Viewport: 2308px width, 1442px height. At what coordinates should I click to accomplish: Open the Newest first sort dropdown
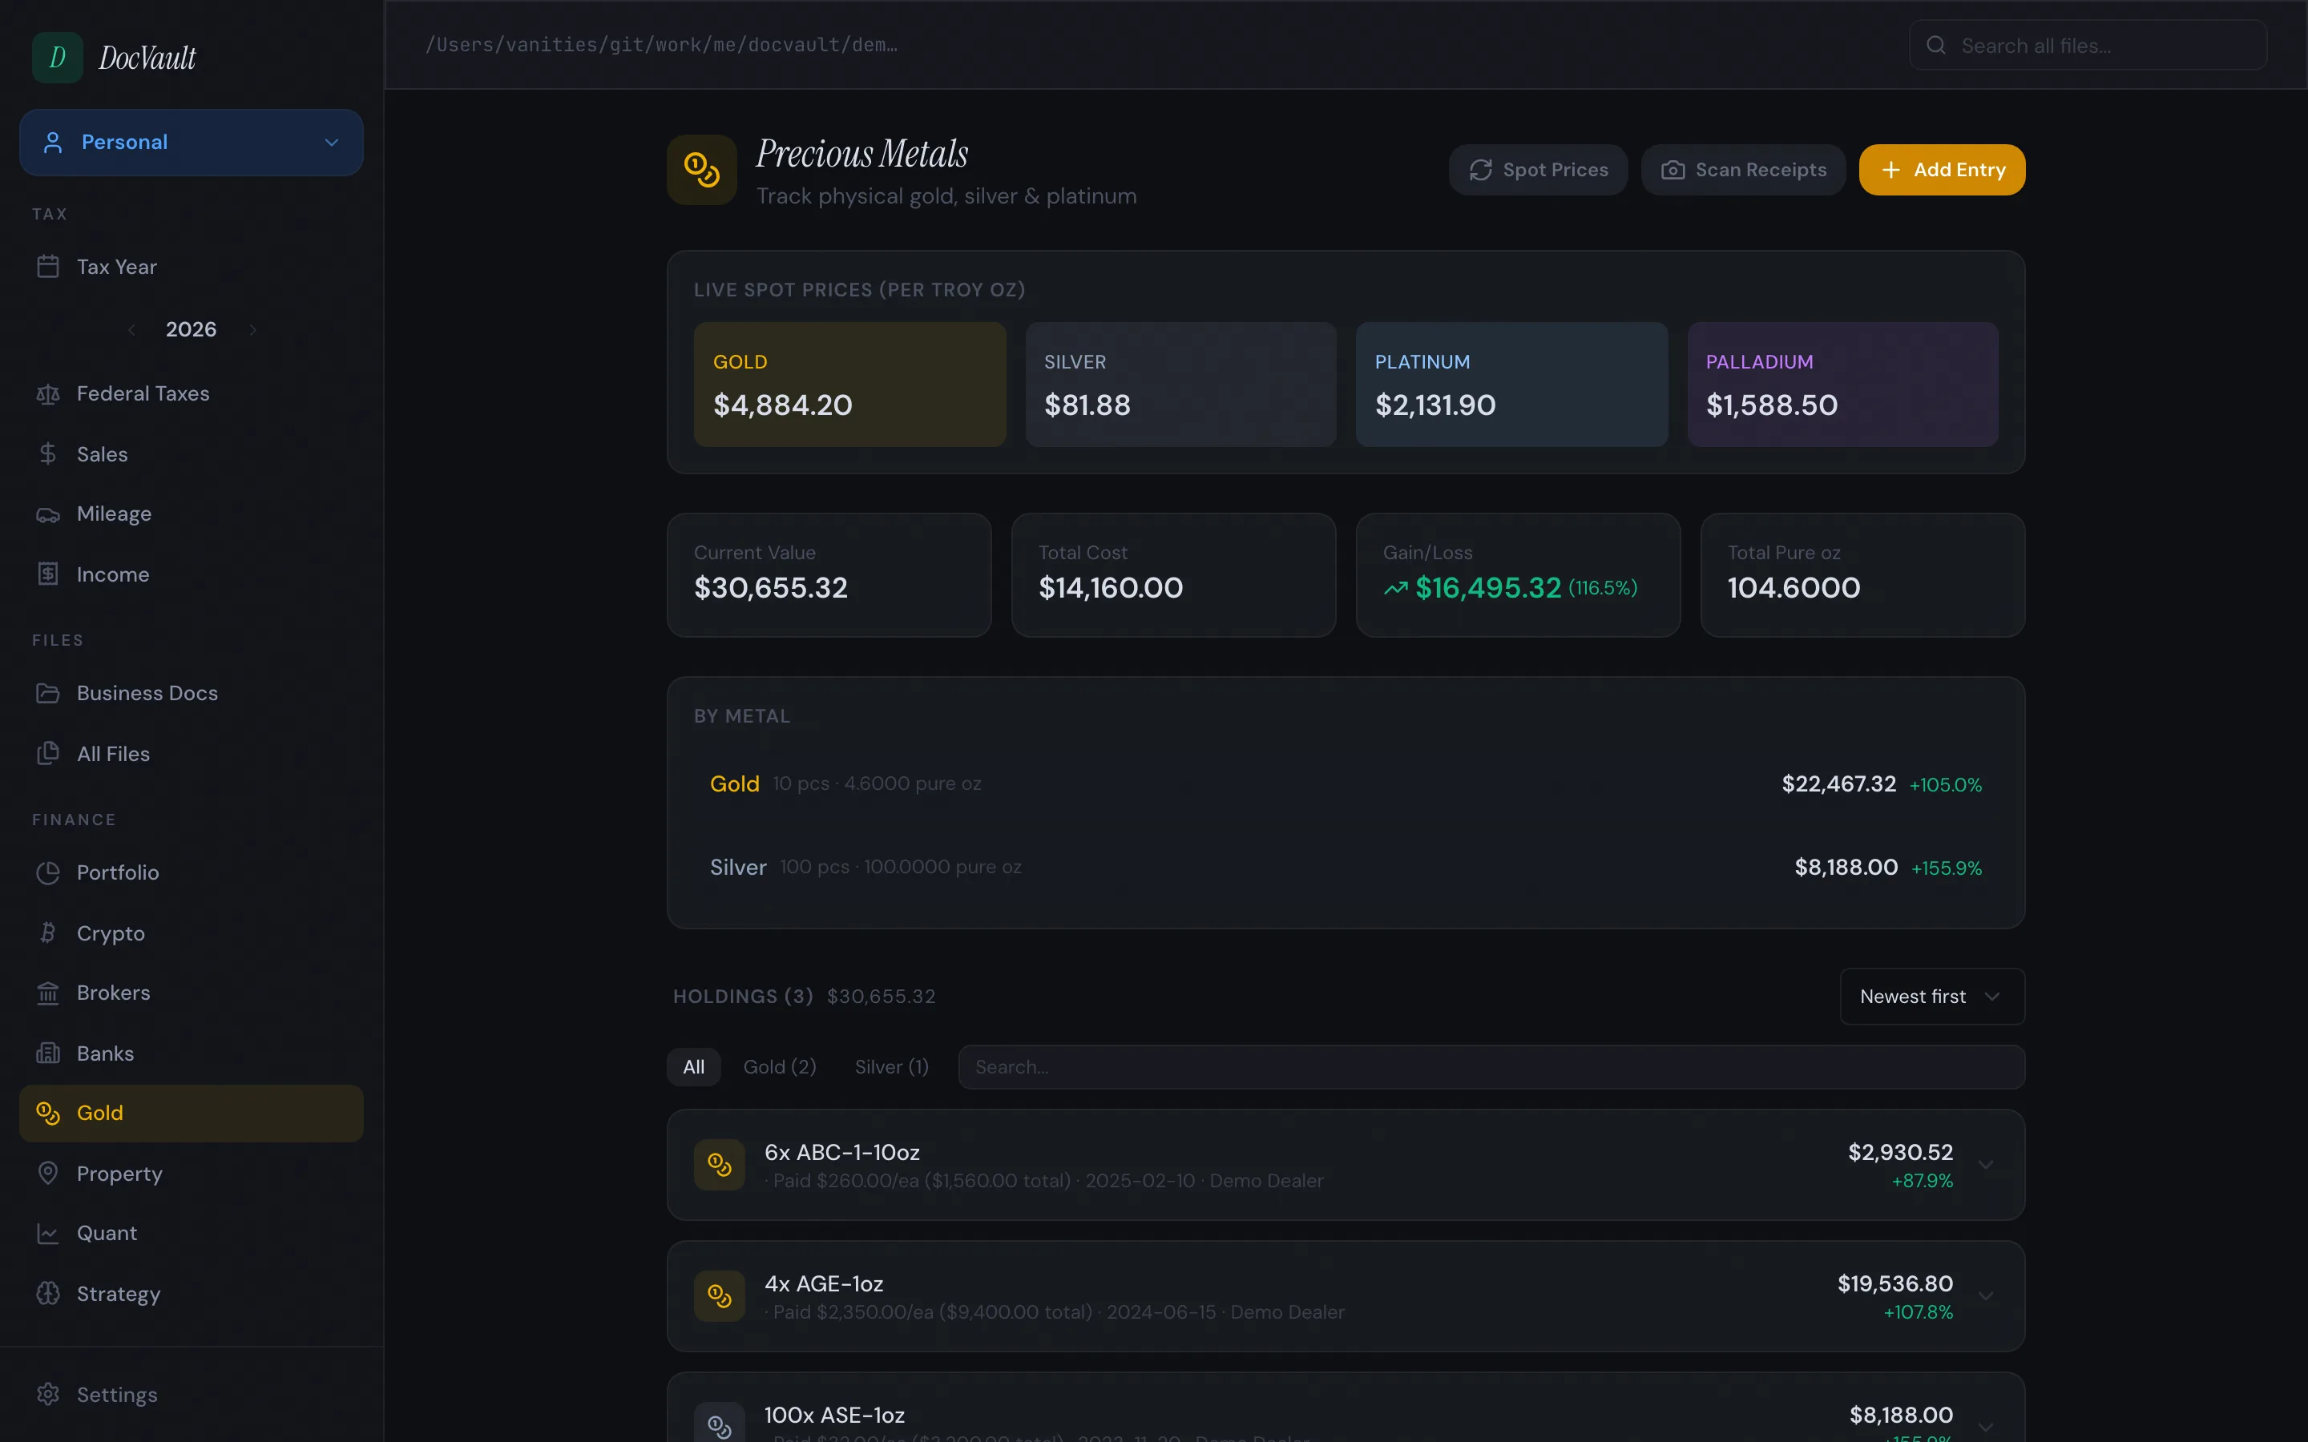pos(1932,997)
